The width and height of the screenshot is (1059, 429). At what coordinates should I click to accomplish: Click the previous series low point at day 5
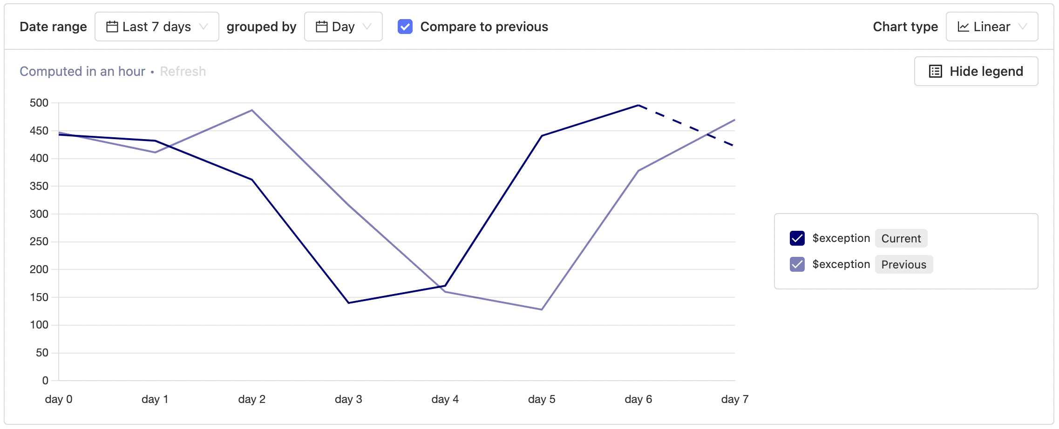pyautogui.click(x=542, y=309)
